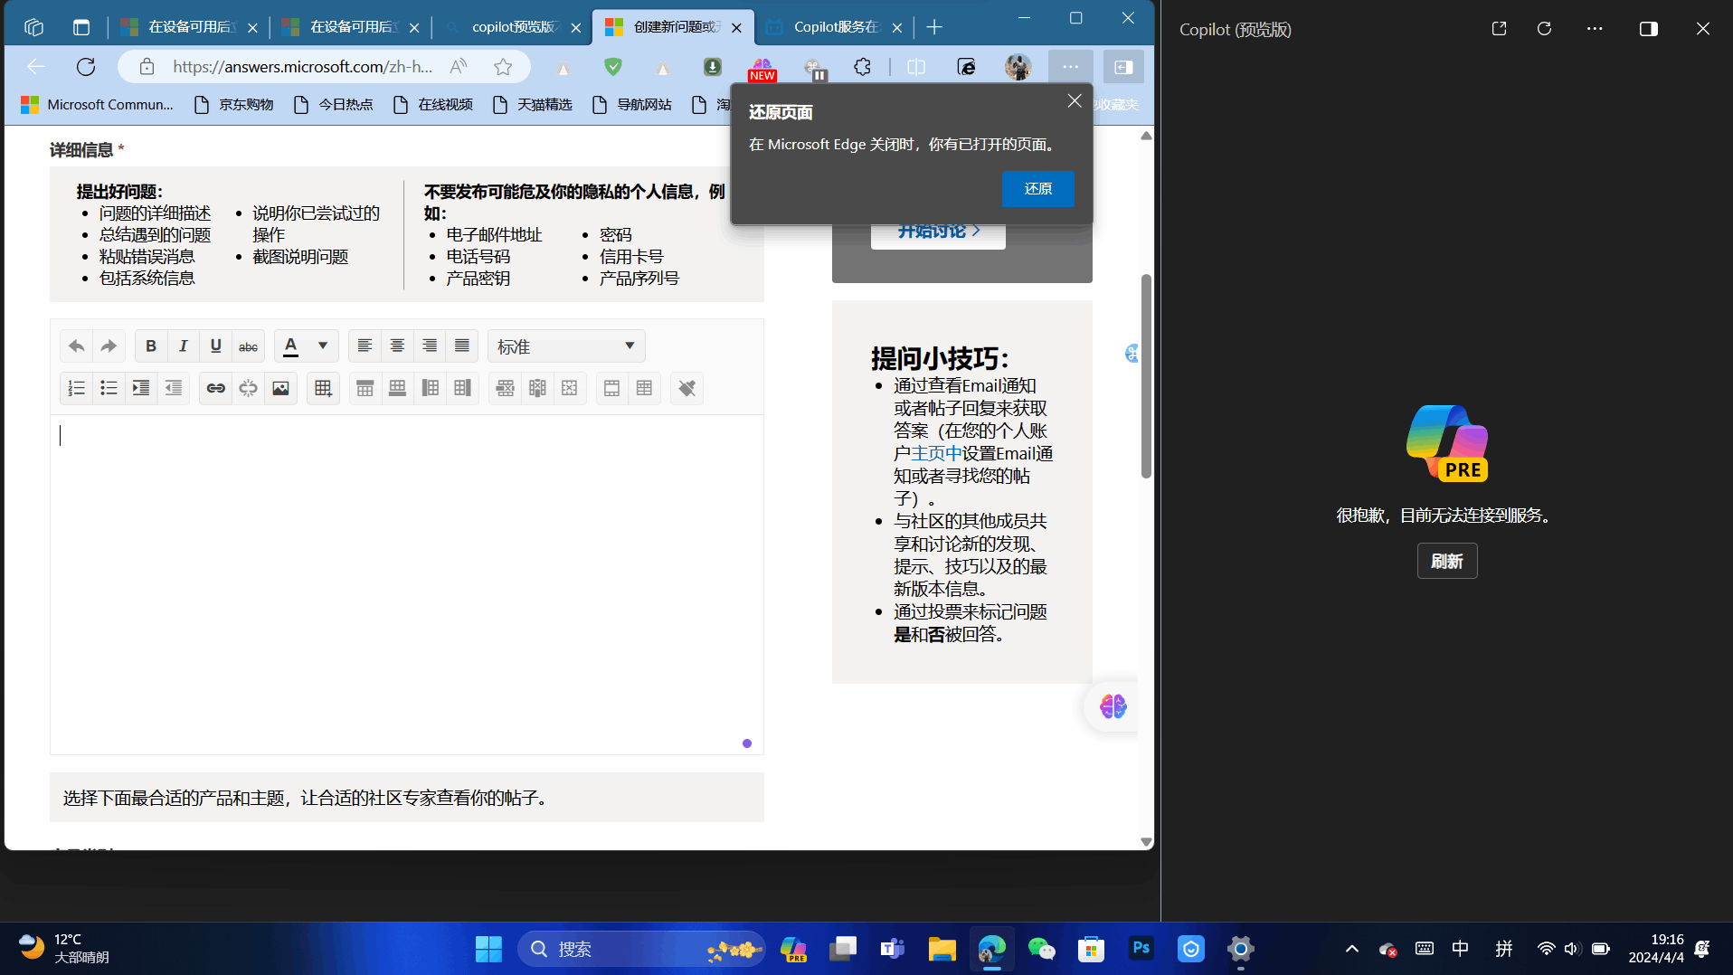The height and width of the screenshot is (975, 1733).
Task: Switch to the Copilot服务在 tab
Action: [x=834, y=27]
